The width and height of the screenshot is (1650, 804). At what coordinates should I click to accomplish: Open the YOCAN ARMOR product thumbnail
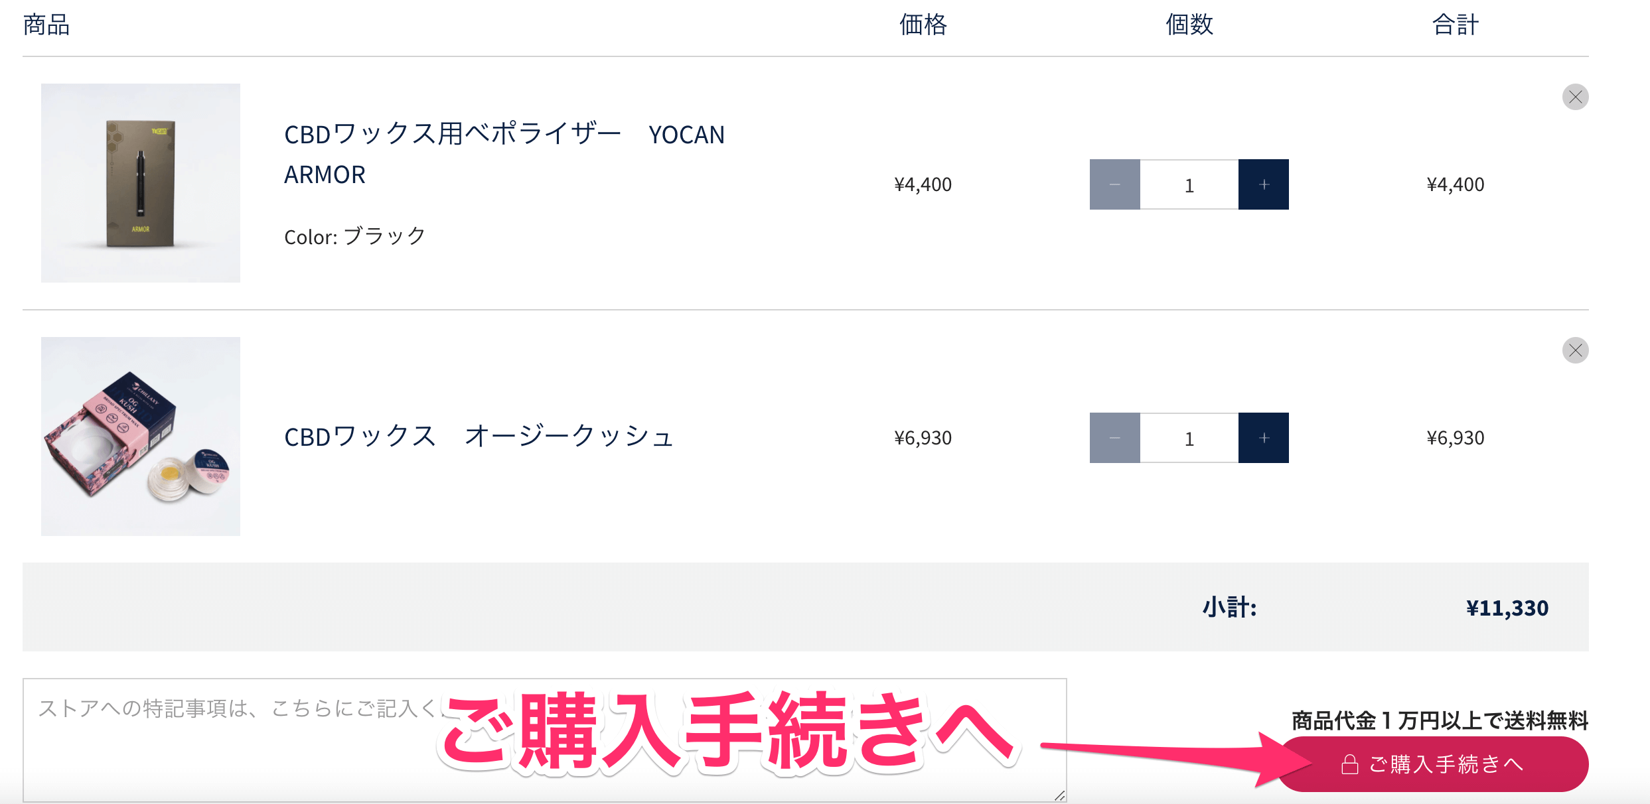pos(141,183)
